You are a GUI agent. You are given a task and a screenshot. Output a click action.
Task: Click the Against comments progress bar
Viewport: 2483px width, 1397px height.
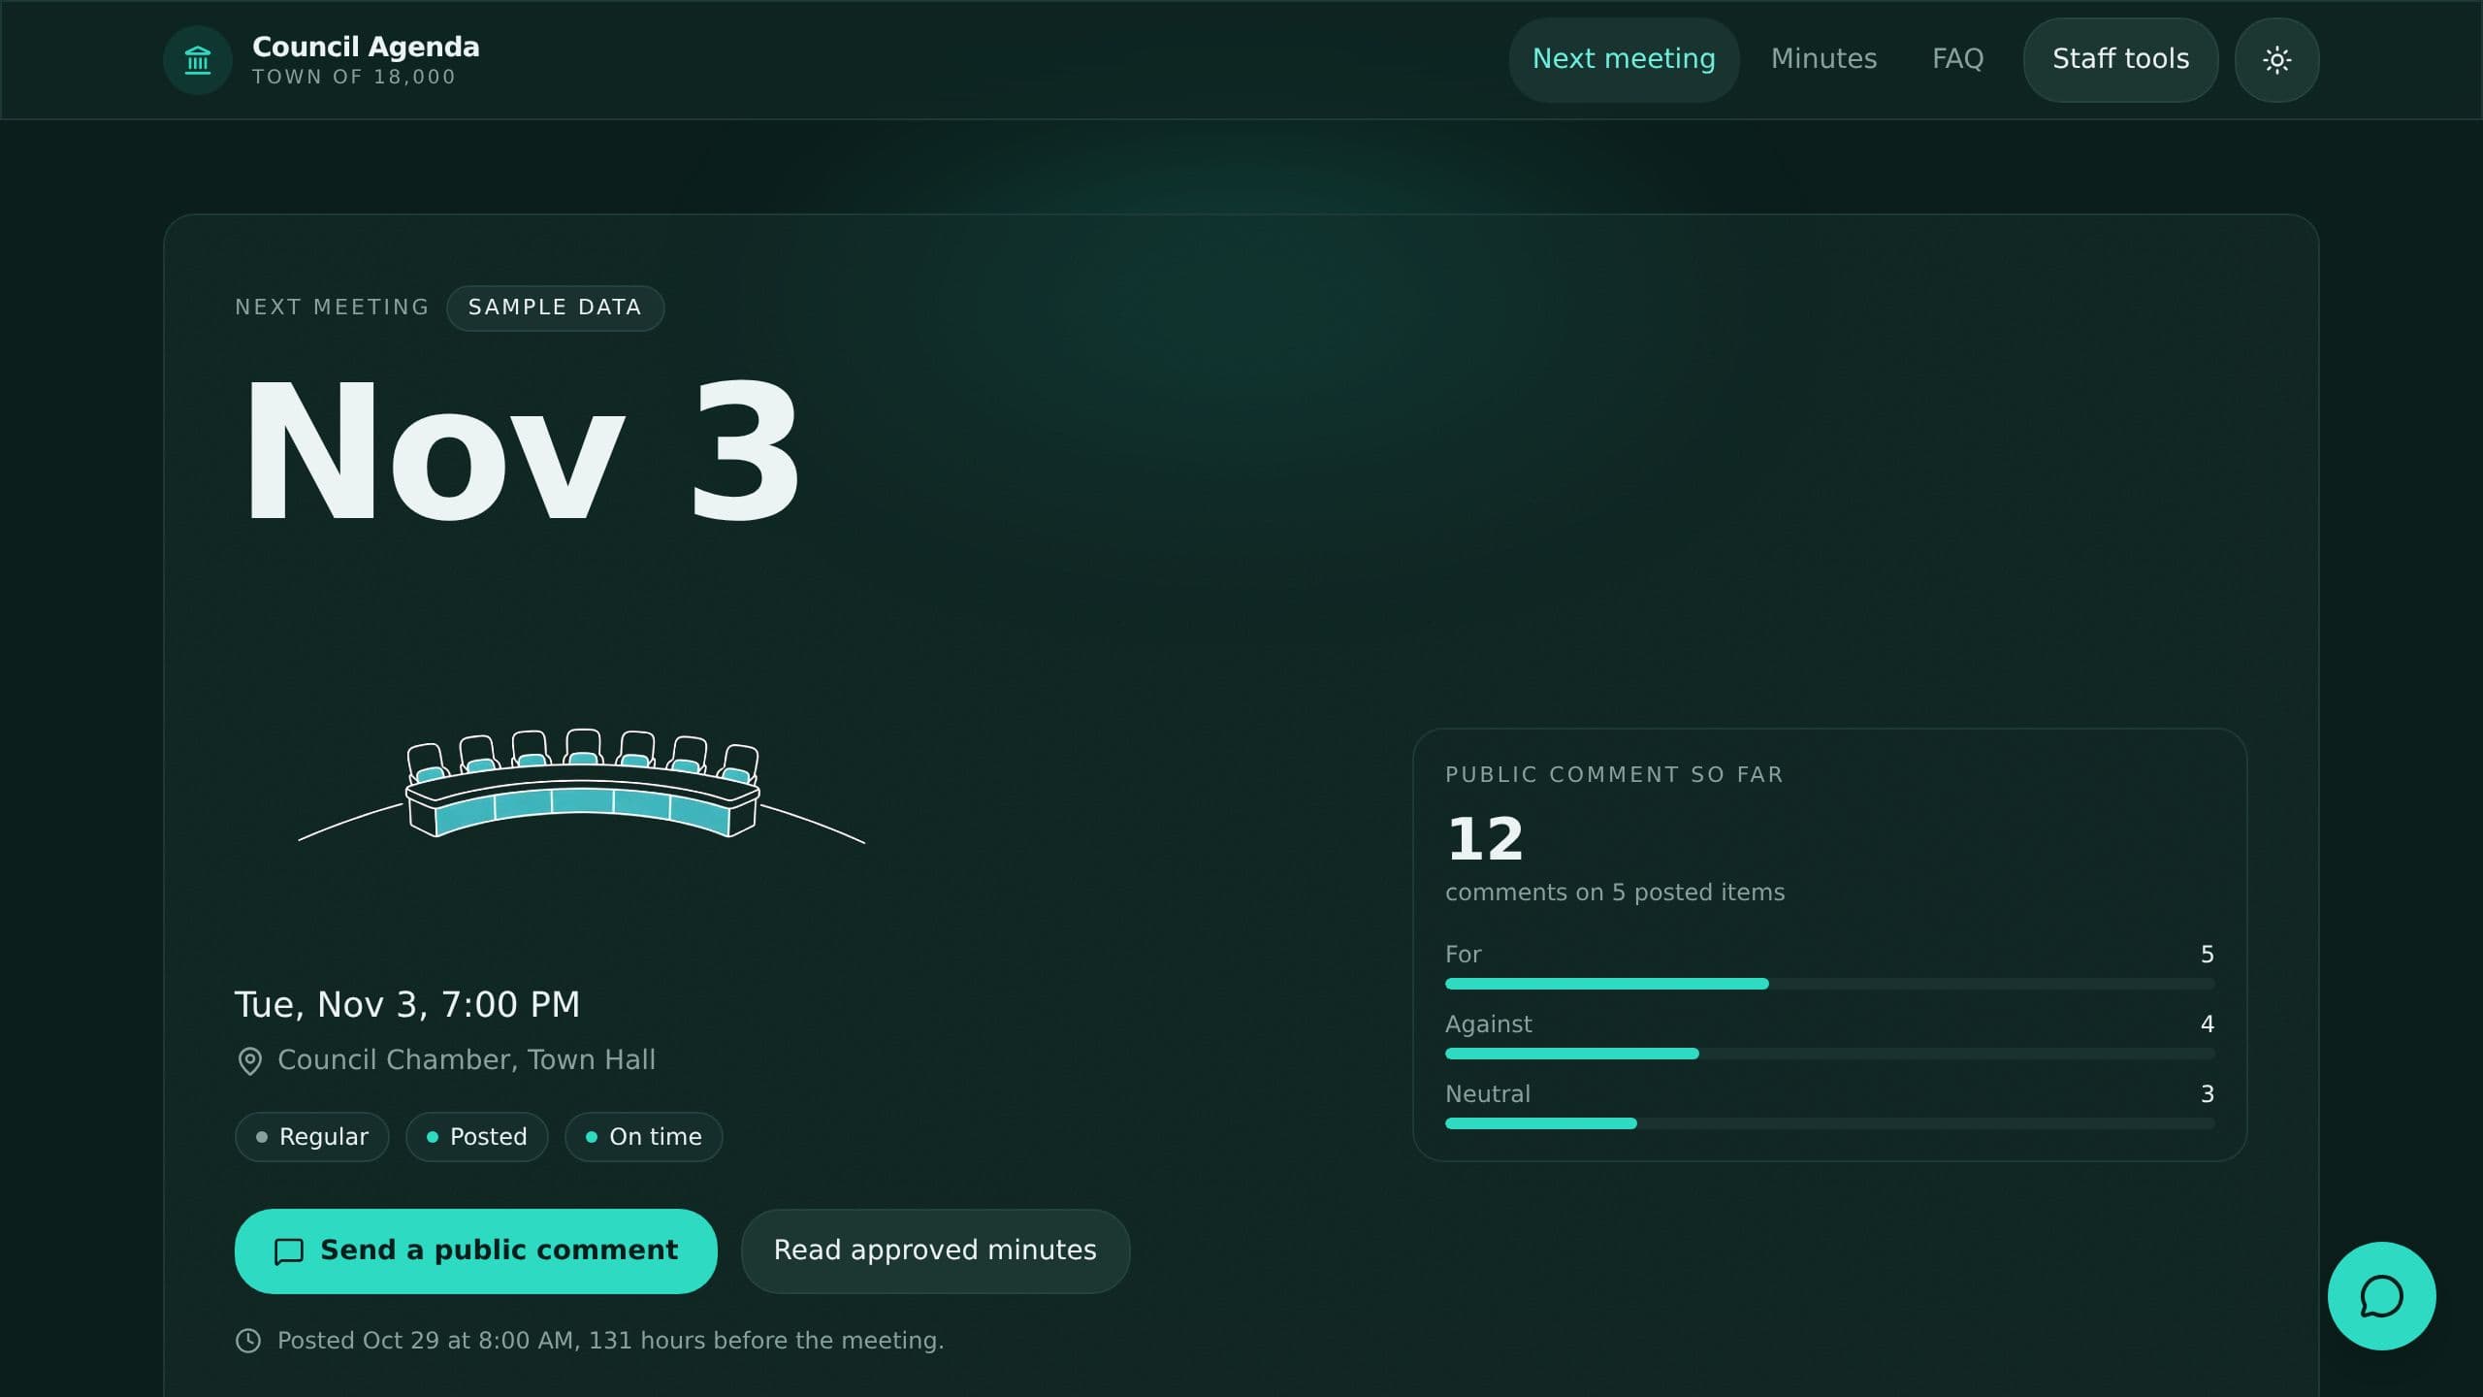tap(1829, 1054)
